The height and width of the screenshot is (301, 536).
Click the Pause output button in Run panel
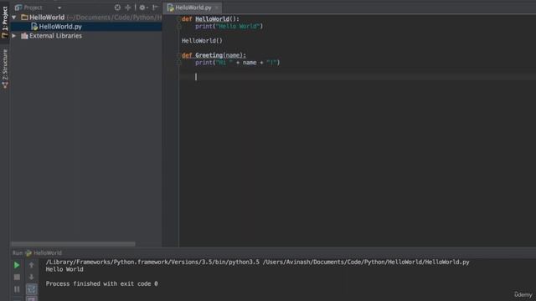[x=17, y=289]
